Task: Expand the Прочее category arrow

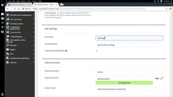Action: click(x=33, y=62)
